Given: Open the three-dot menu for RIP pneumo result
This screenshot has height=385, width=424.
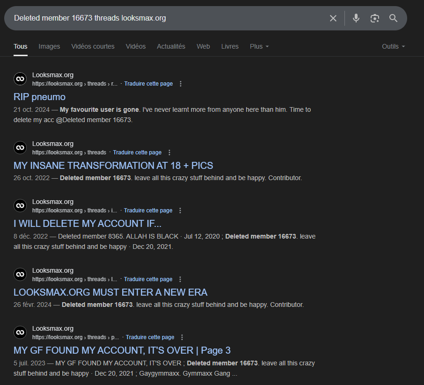Looking at the screenshot, I should pyautogui.click(x=181, y=84).
